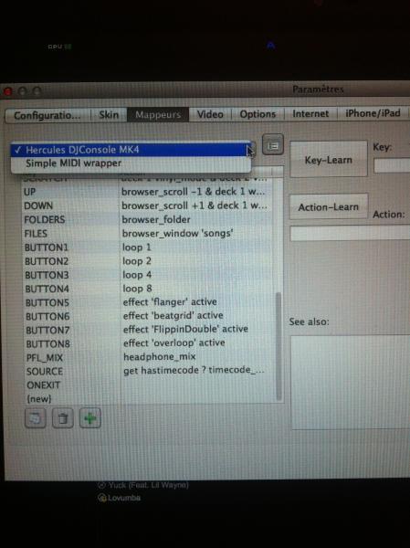Select the BUTTON5 flanger effect row
Screen dimensions: 410x548
click(x=149, y=302)
